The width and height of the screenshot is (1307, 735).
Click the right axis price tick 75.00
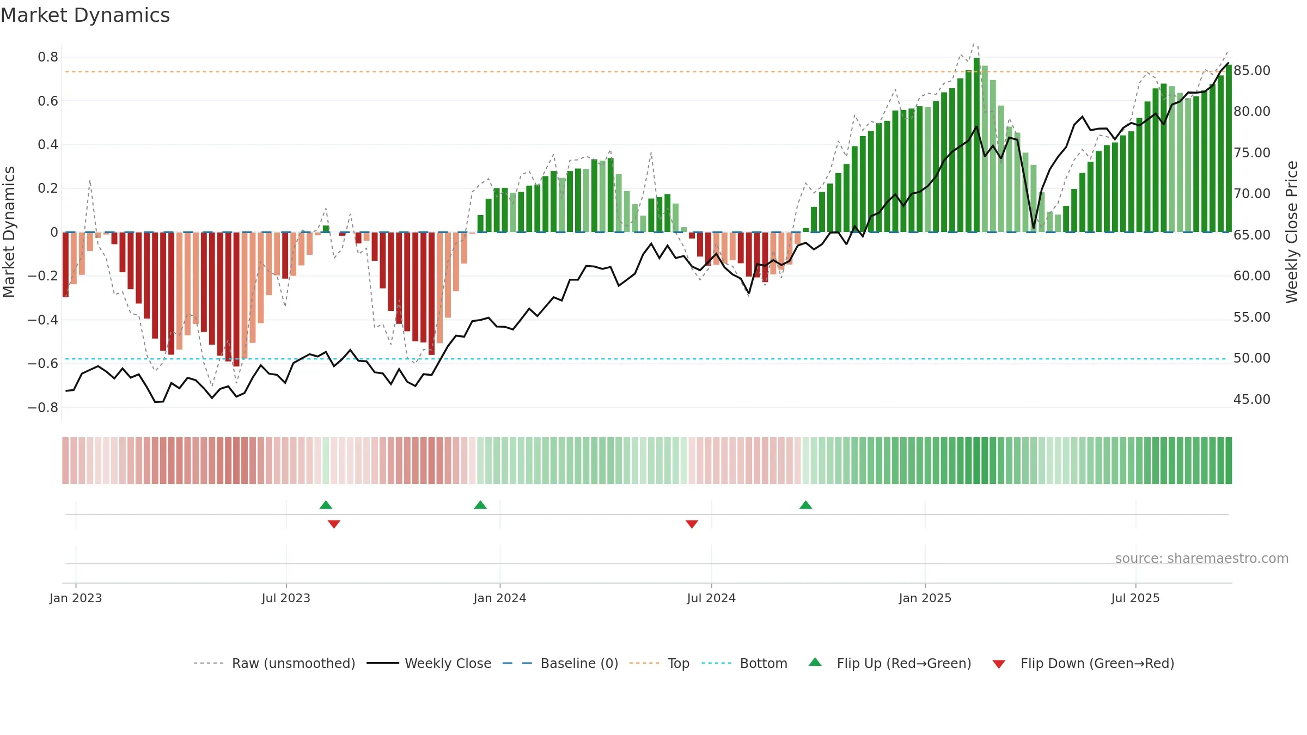point(1252,152)
